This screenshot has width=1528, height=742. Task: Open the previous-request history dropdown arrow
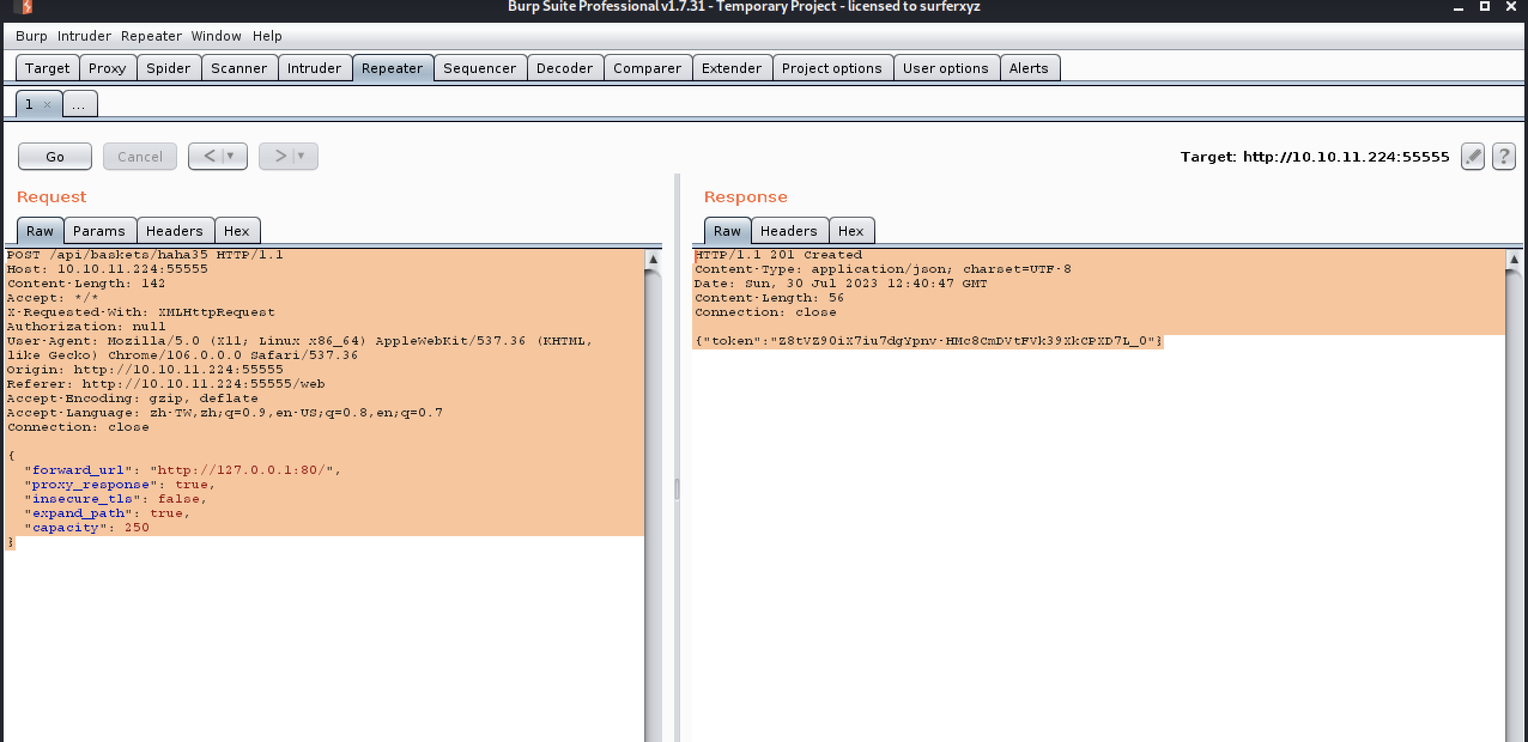point(230,156)
